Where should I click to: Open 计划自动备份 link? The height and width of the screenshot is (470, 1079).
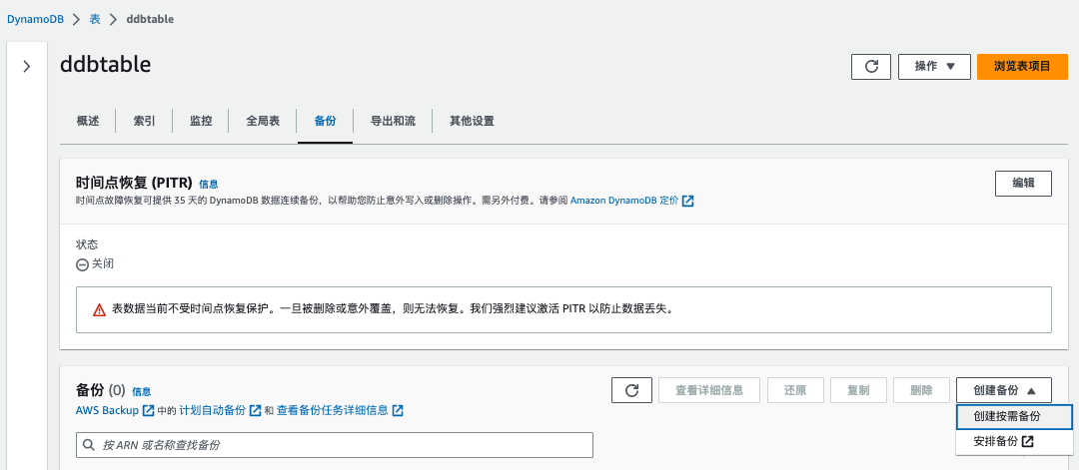tap(212, 410)
